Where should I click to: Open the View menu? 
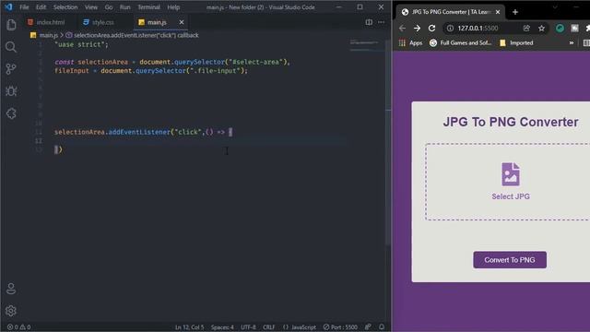pos(91,7)
